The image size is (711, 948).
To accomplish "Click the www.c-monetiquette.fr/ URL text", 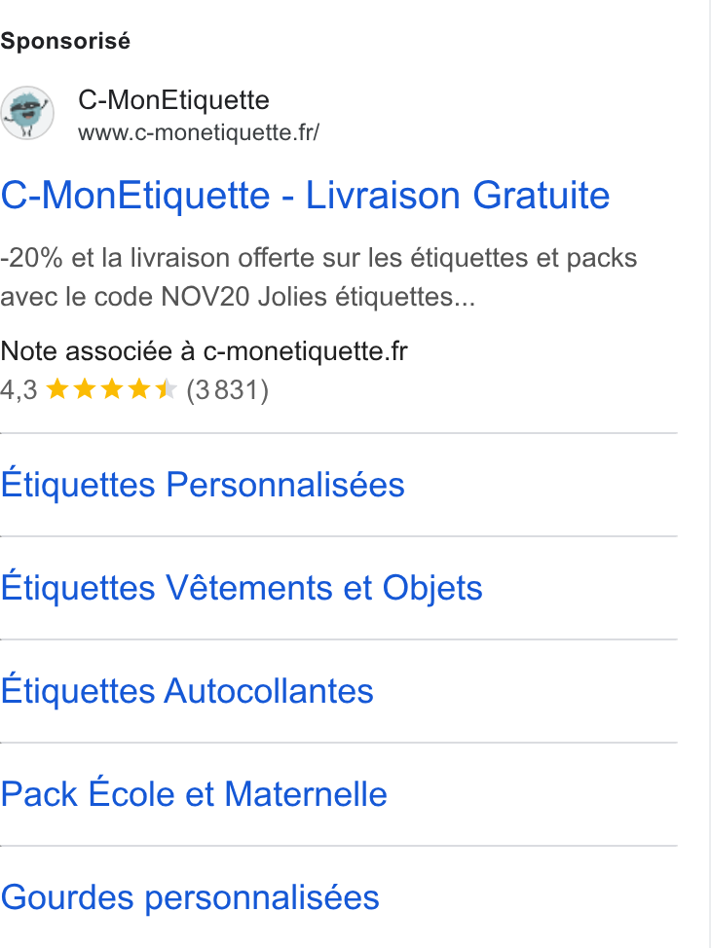I will [x=199, y=132].
